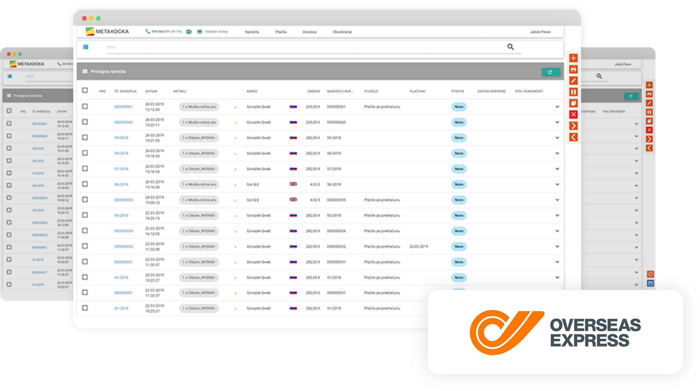This screenshot has height=391, width=700.
Task: Toggle the select-all checkbox in front table header
Action: (x=85, y=90)
